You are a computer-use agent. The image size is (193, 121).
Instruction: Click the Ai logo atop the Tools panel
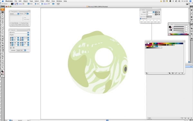(3, 9)
